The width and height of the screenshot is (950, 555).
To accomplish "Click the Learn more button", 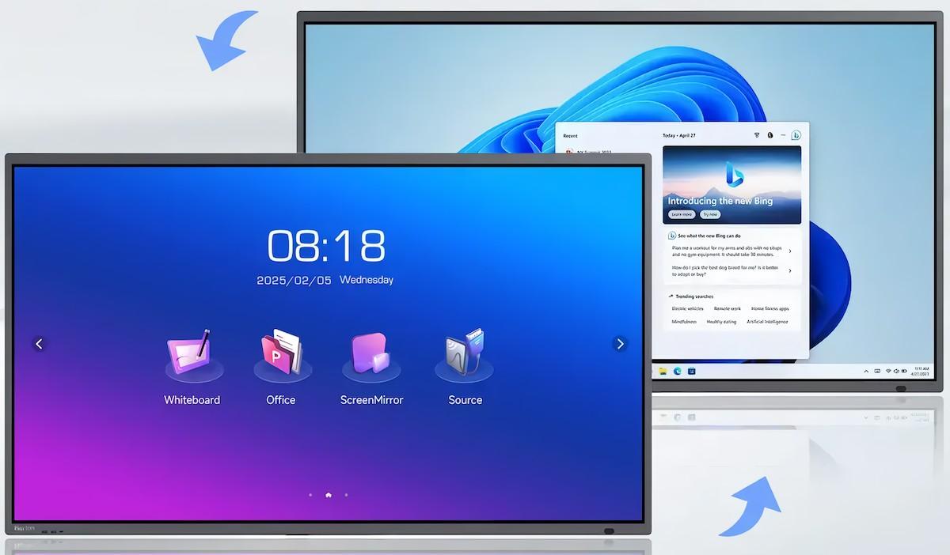I will [681, 214].
